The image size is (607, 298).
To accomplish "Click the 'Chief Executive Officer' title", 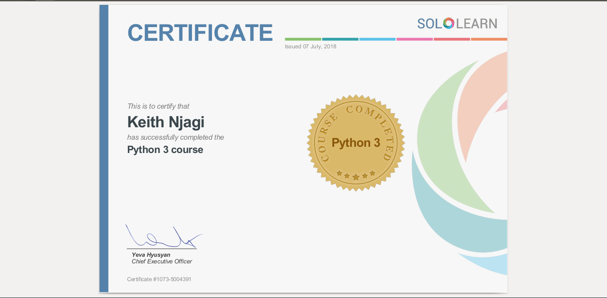I will click(x=162, y=262).
